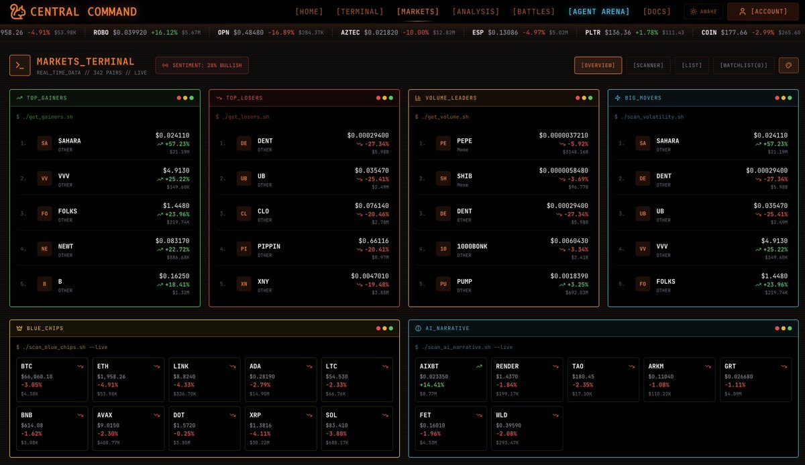This screenshot has width=805, height=465.
Task: Open the TAO card in AI Narrative
Action: click(603, 380)
